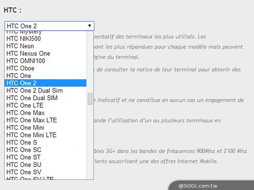The image size is (254, 190).
Task: Click the HTC dropdown arrow
Action: point(90,26)
